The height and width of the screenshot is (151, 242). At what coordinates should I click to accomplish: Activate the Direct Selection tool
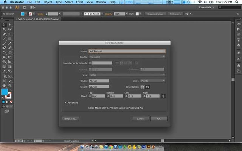(10, 25)
